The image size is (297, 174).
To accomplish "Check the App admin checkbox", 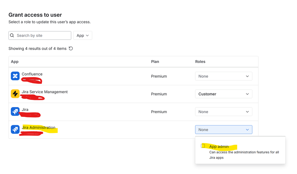I will [x=203, y=146].
